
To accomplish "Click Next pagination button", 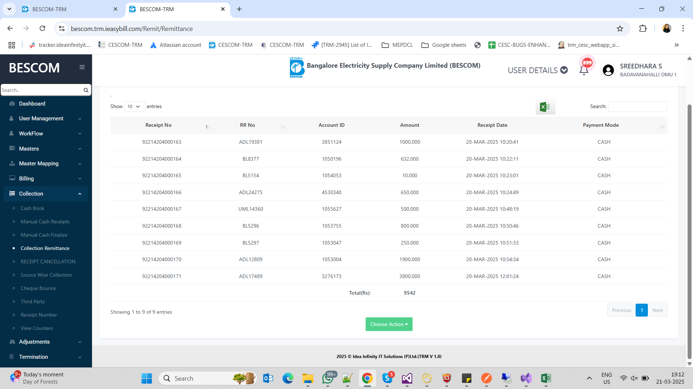I will click(658, 310).
